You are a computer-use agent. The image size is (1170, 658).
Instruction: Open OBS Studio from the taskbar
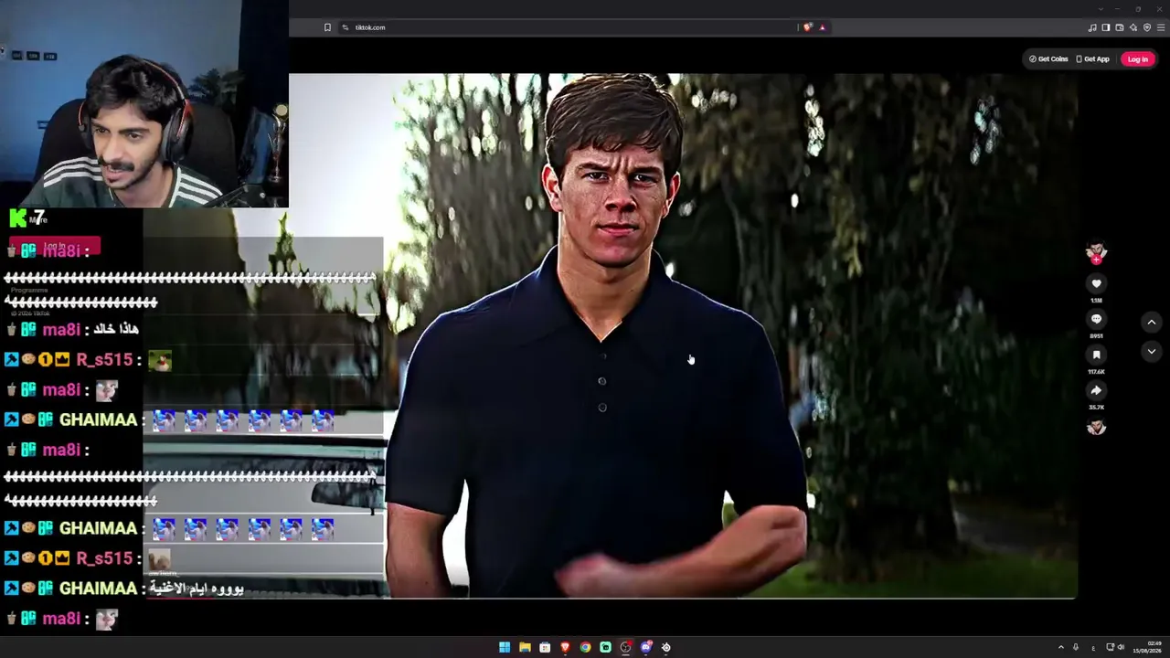[625, 647]
